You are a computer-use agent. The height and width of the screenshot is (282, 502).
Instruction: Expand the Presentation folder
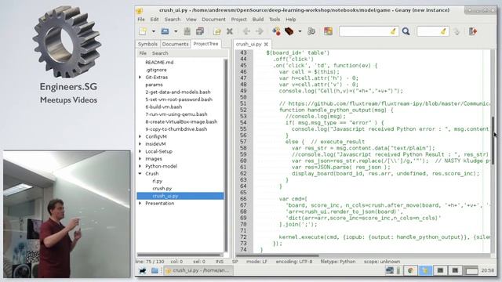(x=140, y=204)
